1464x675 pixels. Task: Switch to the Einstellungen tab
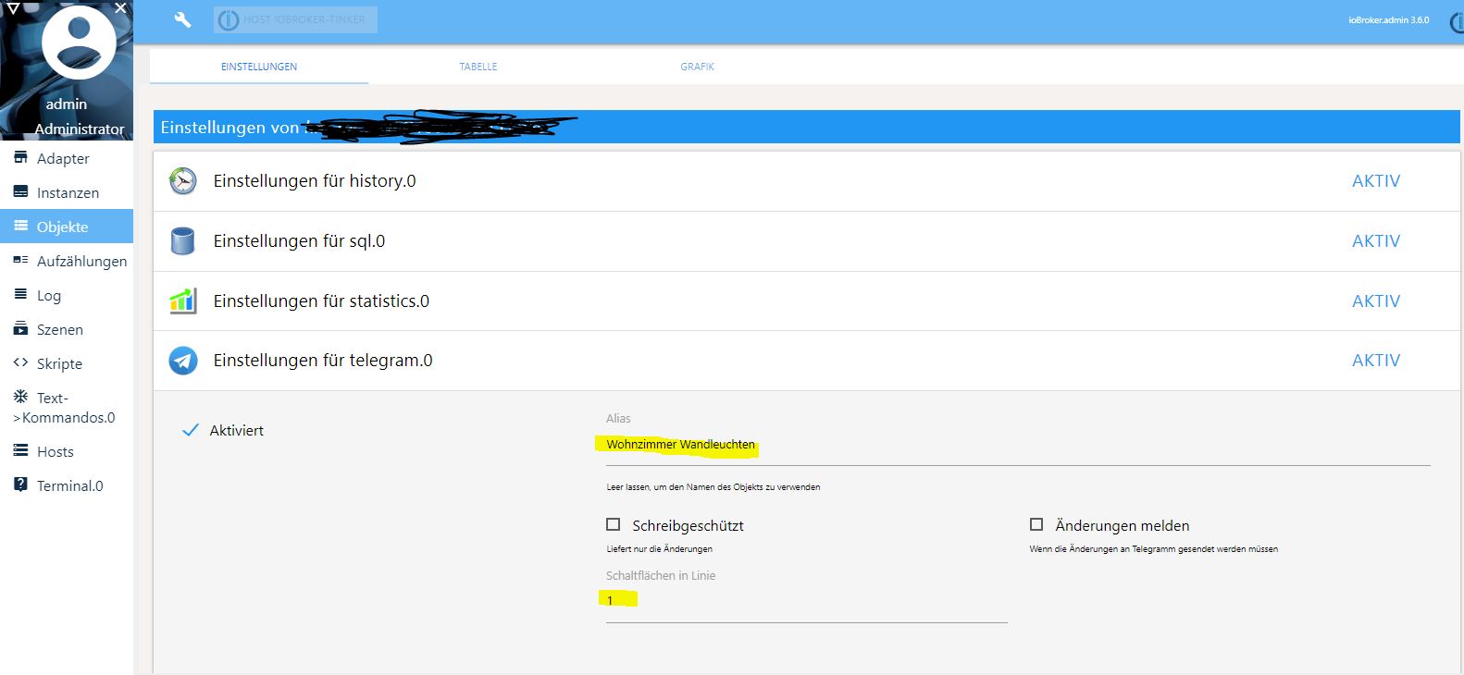pos(259,67)
